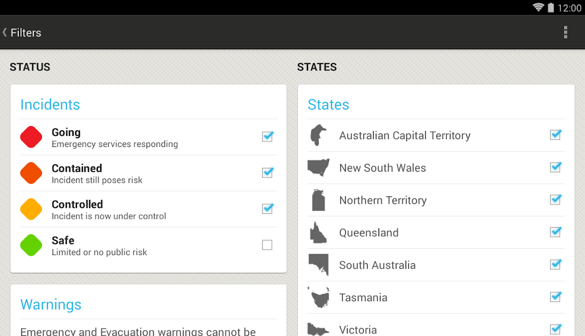The height and width of the screenshot is (336, 585).
Task: Tap the South Australia map icon
Action: point(319,265)
